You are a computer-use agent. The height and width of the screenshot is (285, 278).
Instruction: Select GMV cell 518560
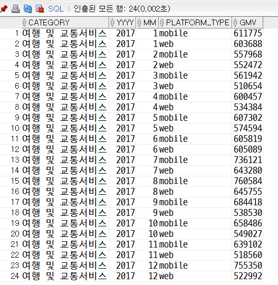tap(247, 254)
